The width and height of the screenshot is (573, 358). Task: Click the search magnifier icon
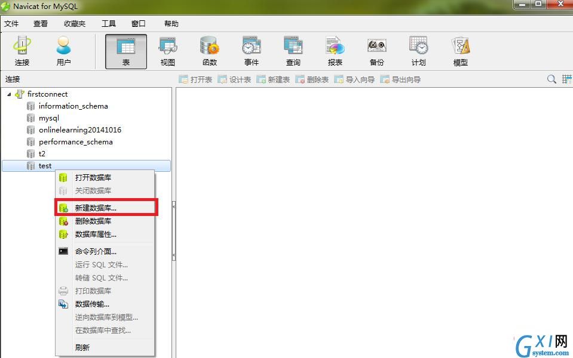[x=551, y=79]
